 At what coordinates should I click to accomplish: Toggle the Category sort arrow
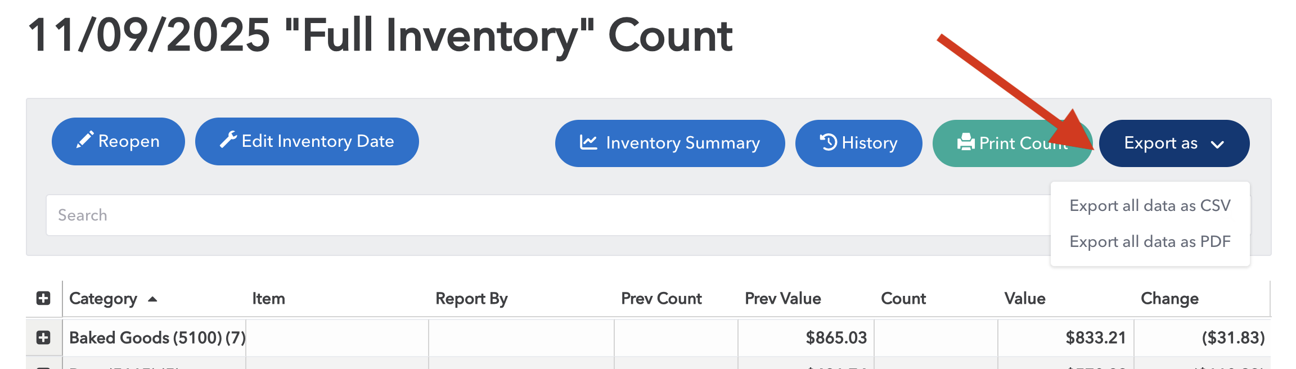click(x=152, y=299)
